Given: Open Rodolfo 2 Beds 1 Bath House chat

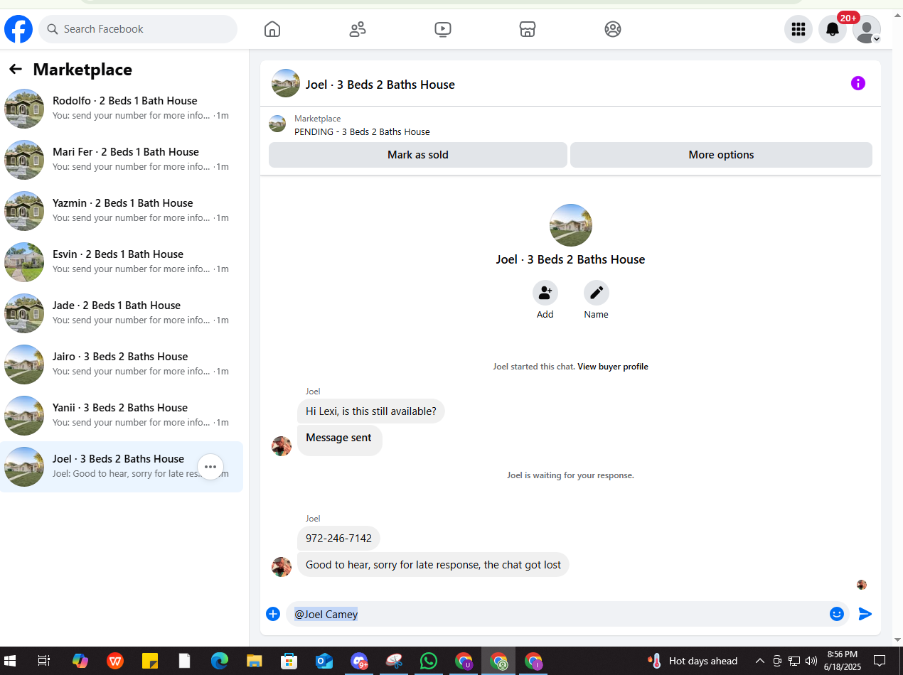Looking at the screenshot, I should [122, 109].
